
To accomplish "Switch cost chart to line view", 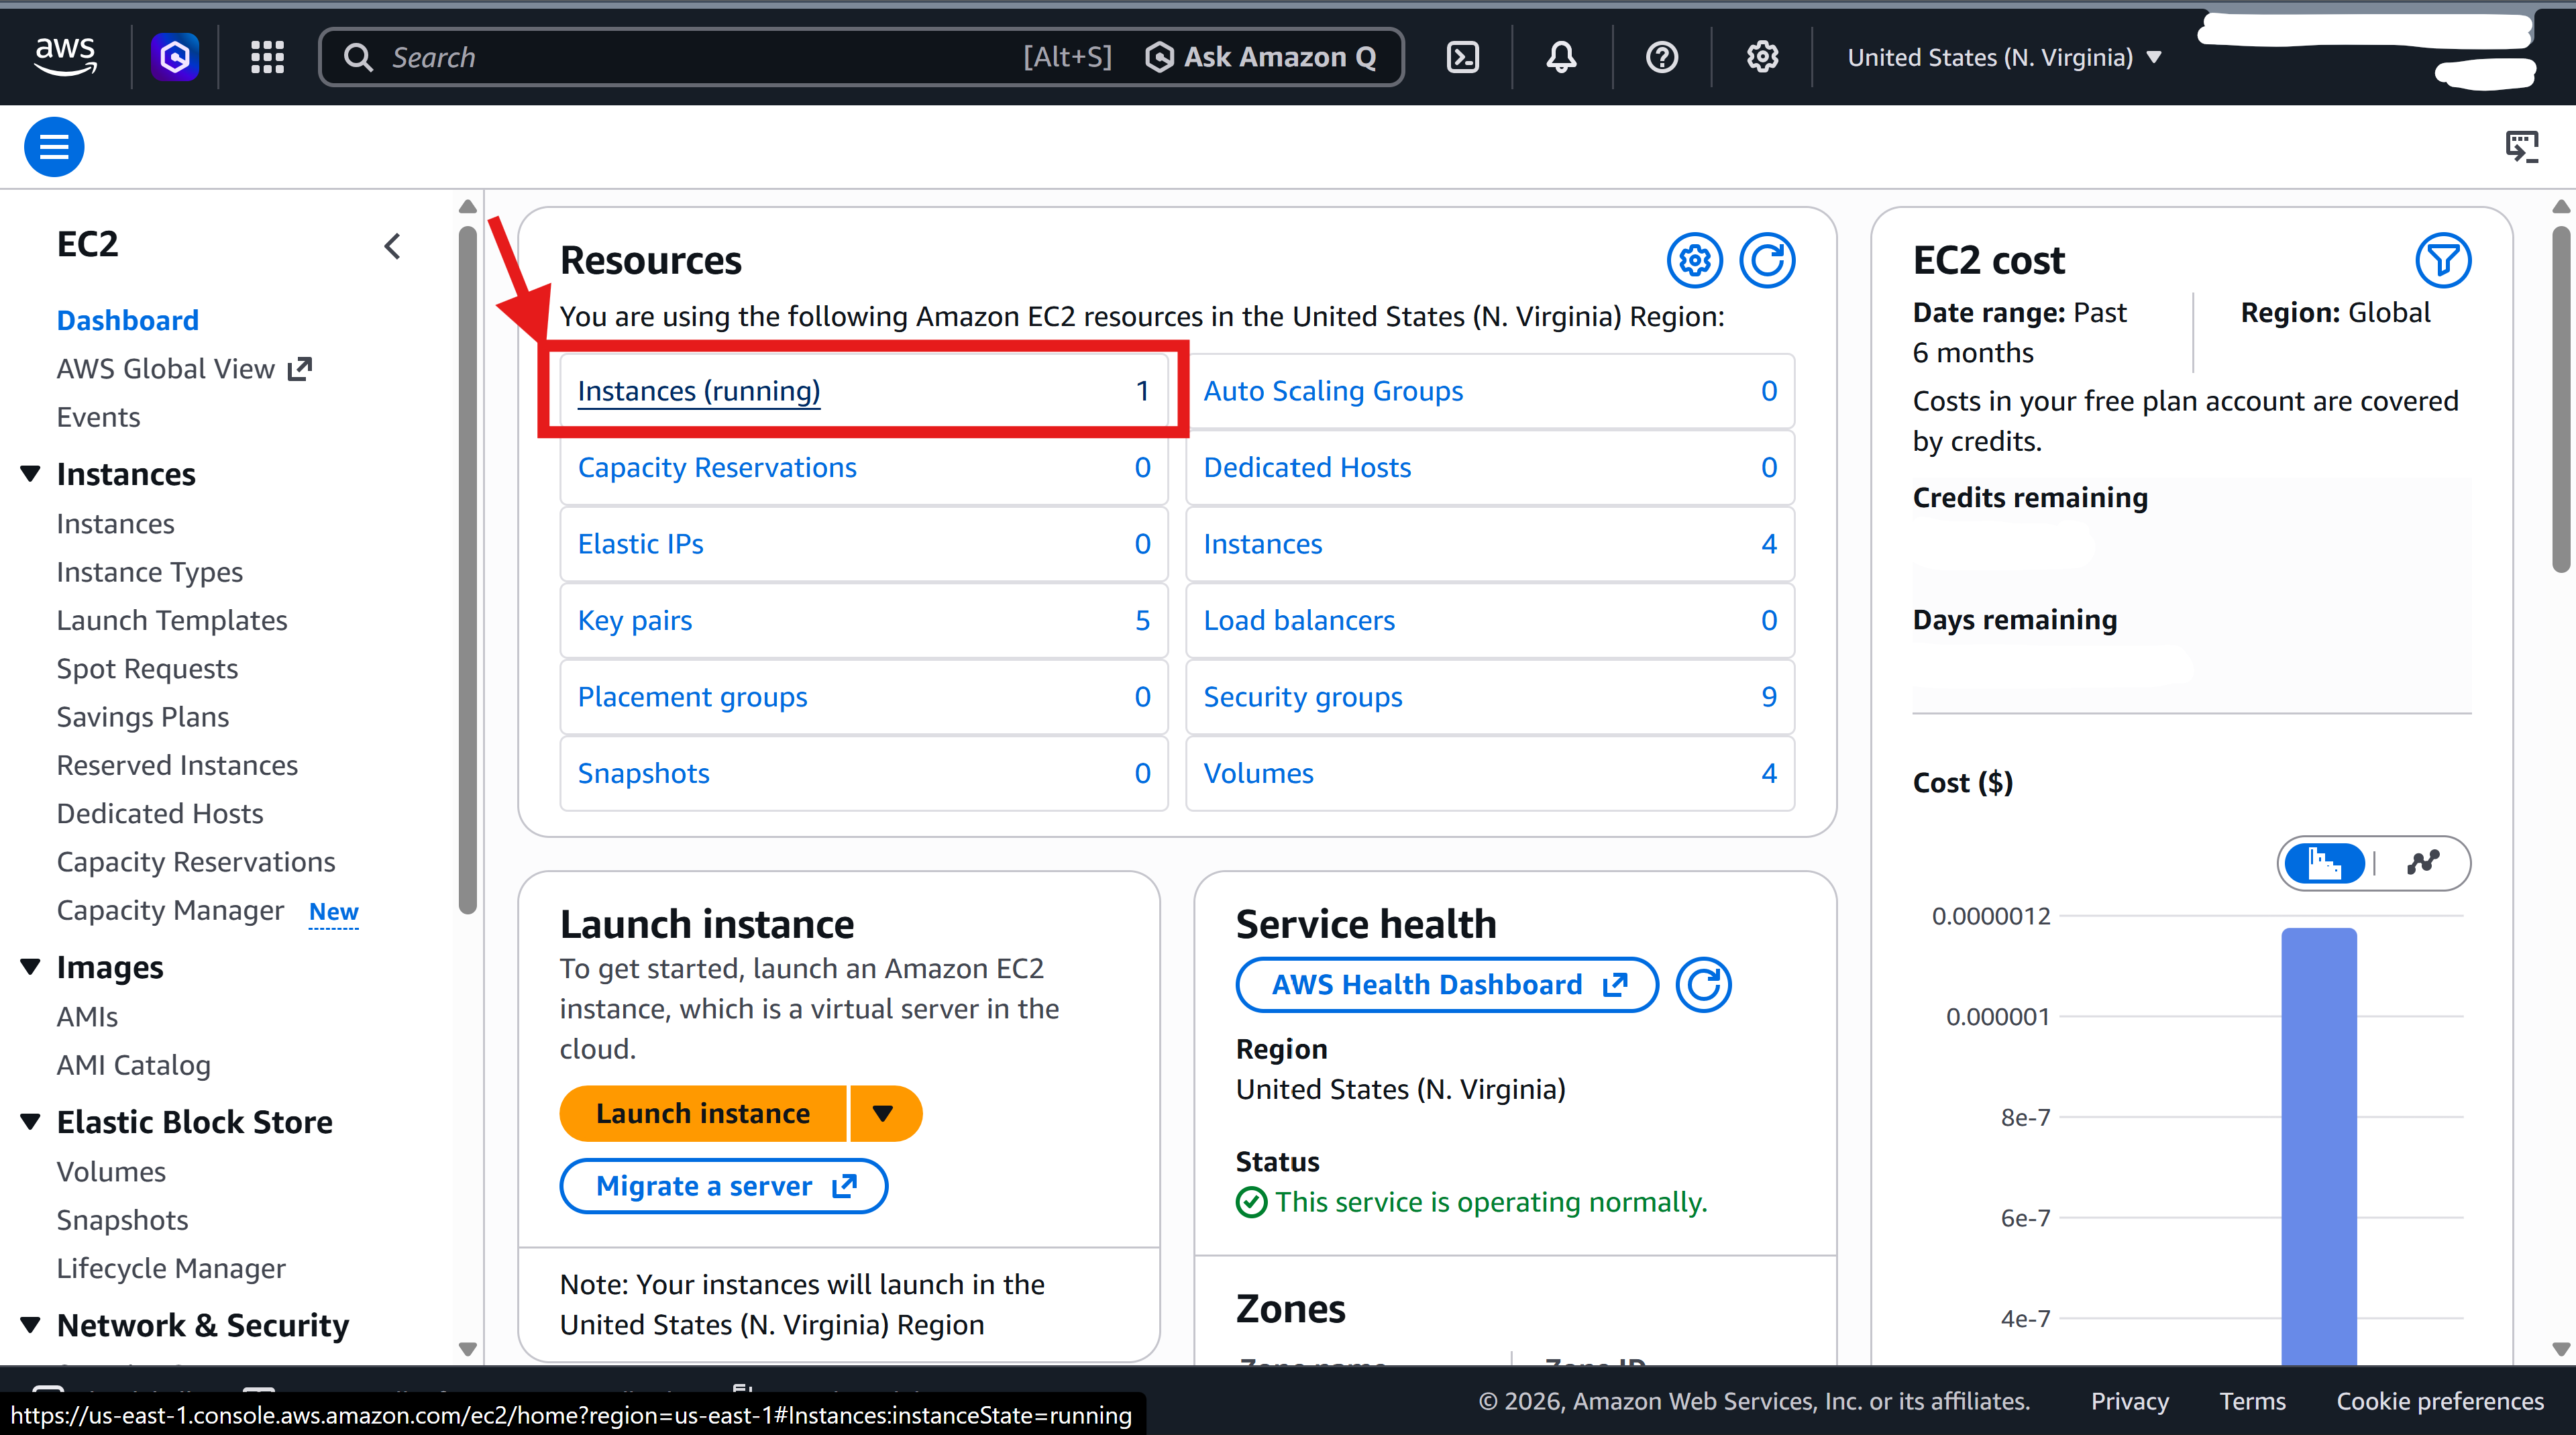I will [2423, 863].
